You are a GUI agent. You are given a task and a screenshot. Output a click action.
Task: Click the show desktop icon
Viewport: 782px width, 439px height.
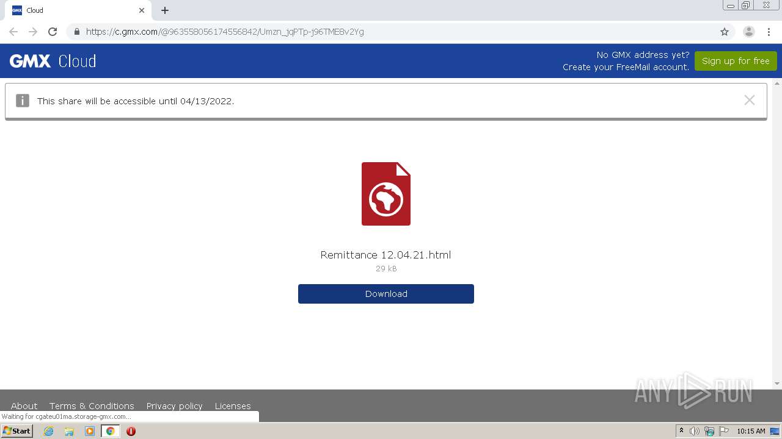tap(775, 431)
